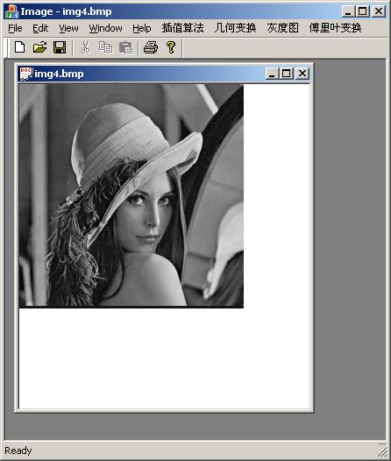Click the scissors Cut icon
Image resolution: width=391 pixels, height=461 pixels.
coord(86,47)
